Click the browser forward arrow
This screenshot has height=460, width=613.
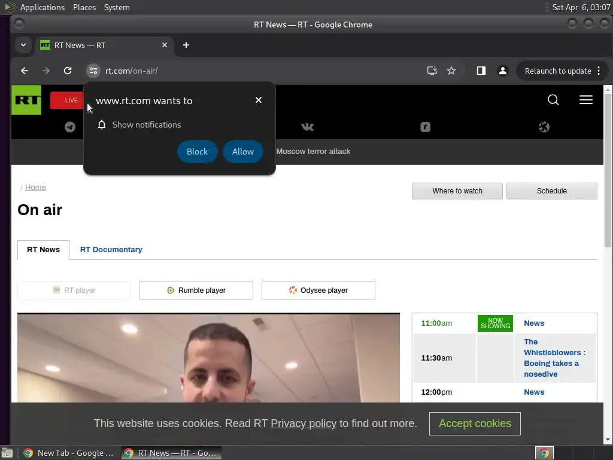45,71
